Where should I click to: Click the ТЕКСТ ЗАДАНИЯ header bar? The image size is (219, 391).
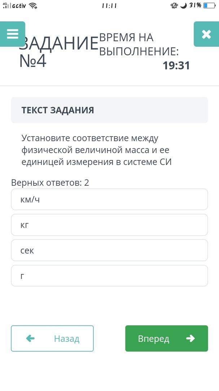(x=109, y=110)
